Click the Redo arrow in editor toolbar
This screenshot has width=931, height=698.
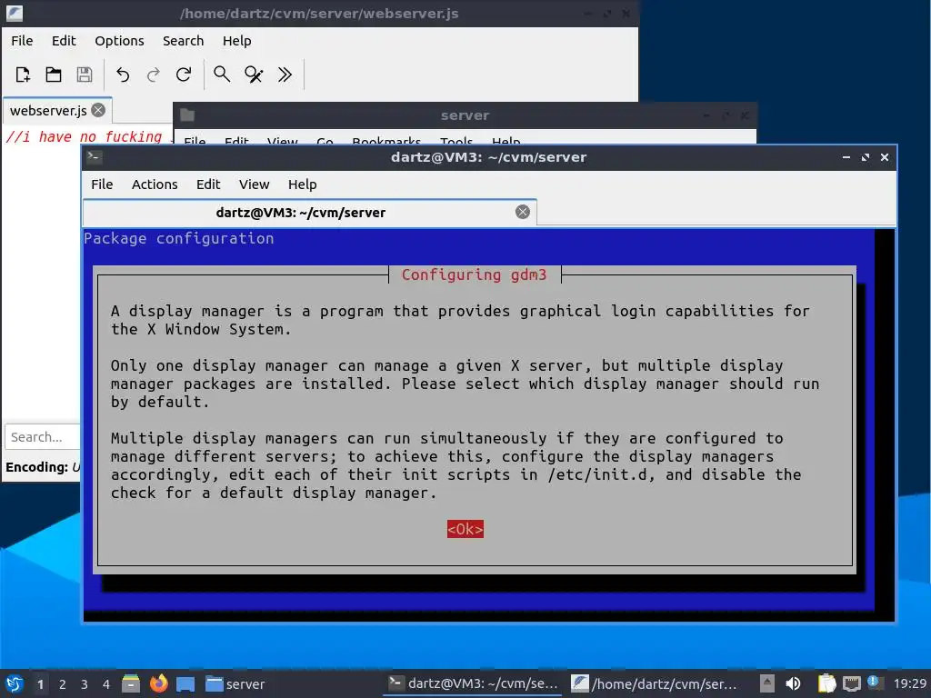coord(153,75)
